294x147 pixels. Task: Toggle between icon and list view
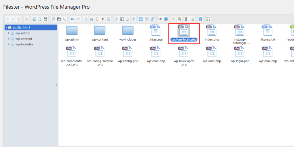(187, 19)
